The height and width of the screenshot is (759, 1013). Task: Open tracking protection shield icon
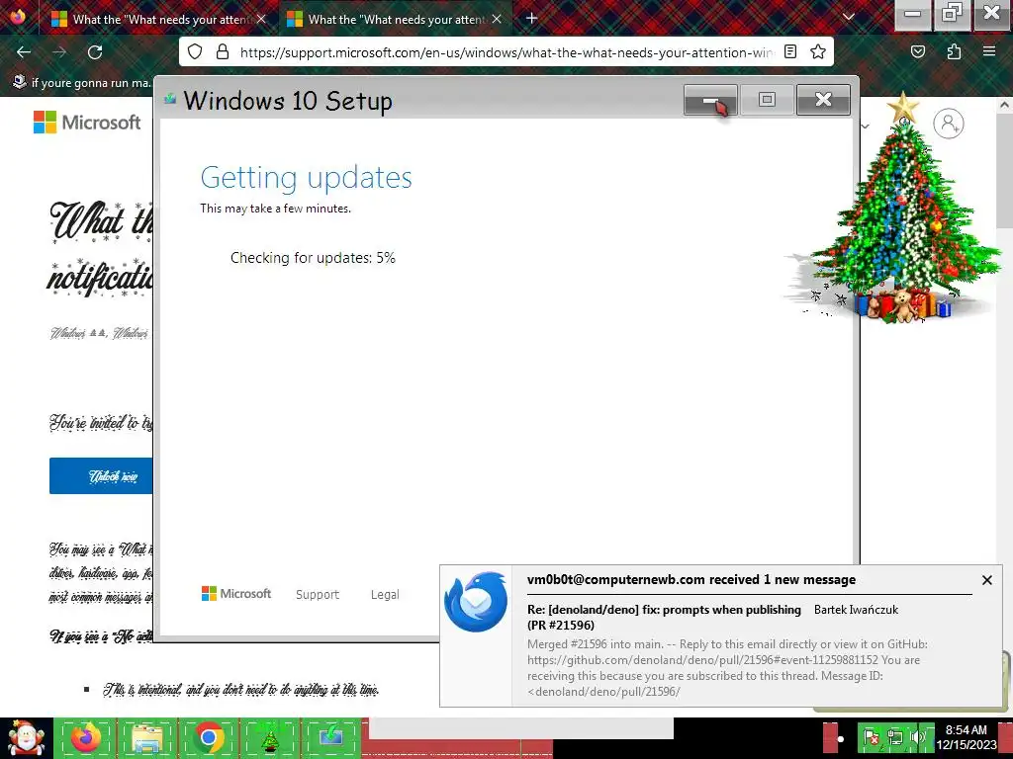(195, 51)
